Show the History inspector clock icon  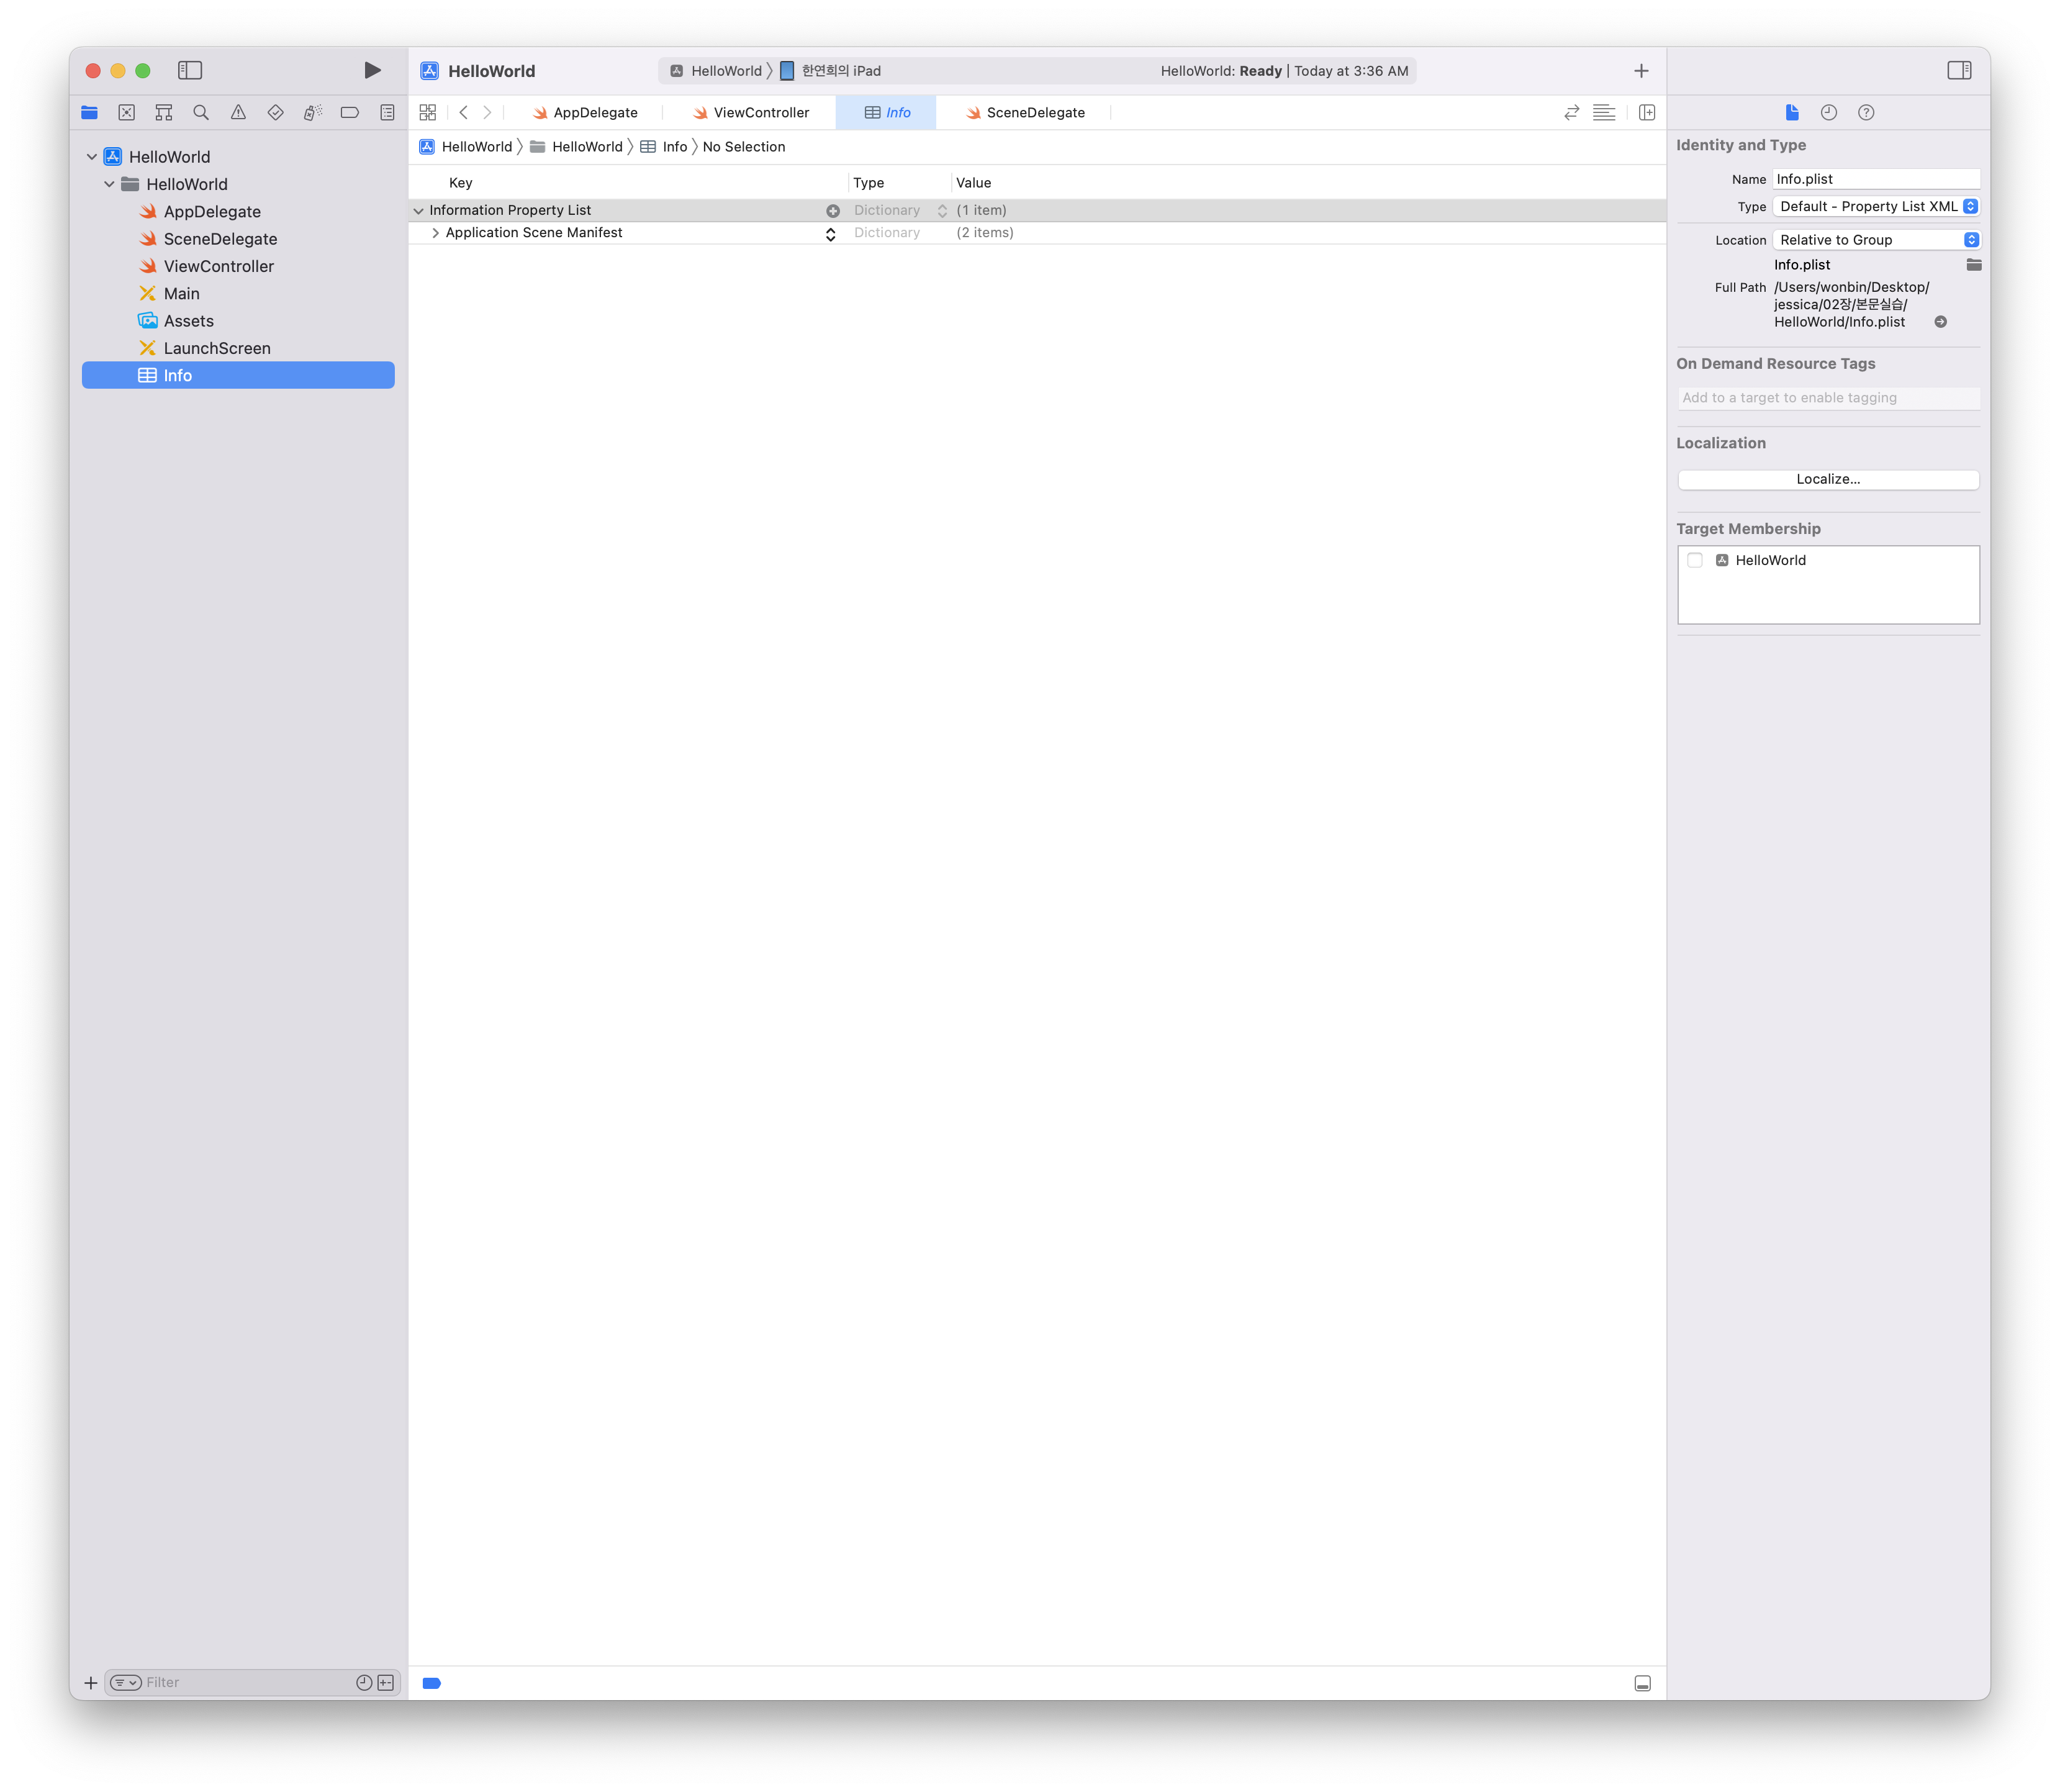pyautogui.click(x=1828, y=112)
